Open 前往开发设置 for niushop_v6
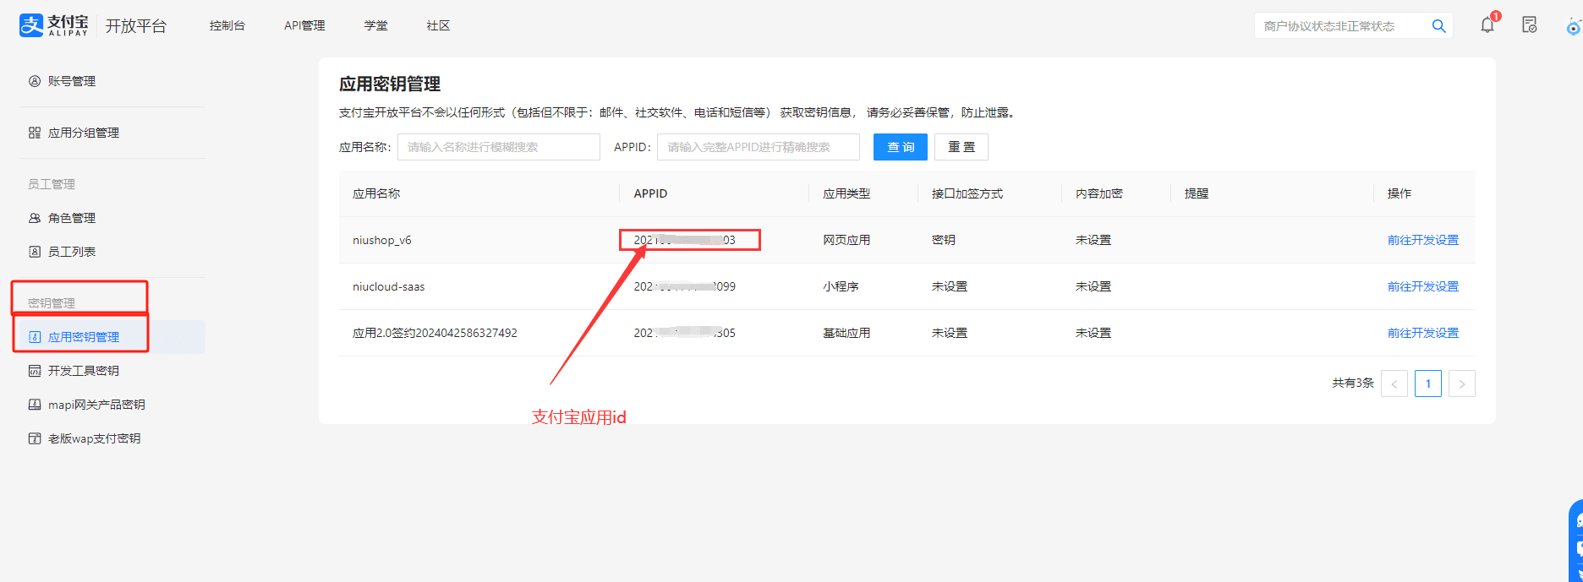 pos(1422,240)
